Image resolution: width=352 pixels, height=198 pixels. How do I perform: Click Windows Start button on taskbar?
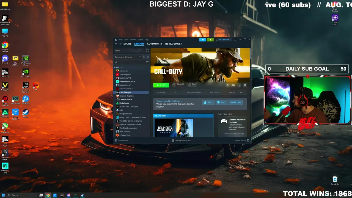3,195
